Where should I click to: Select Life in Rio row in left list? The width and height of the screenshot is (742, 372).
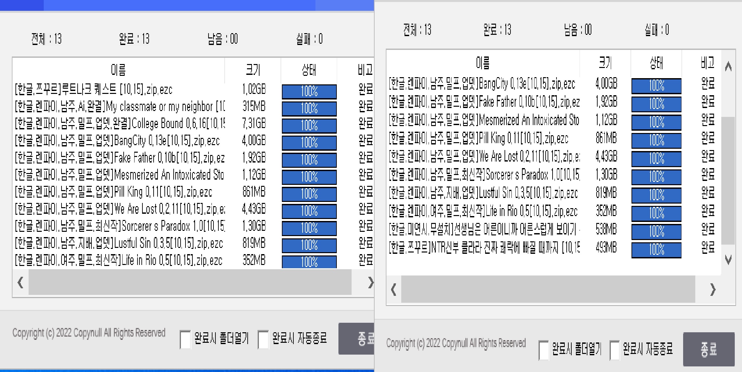click(x=118, y=261)
